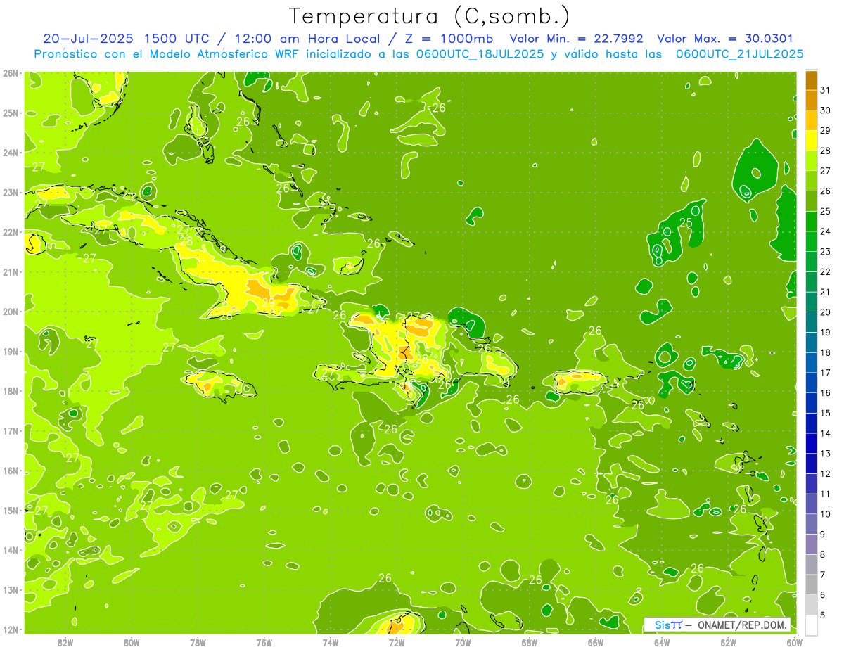Click the '29' contour label over eastern Cuba
Viewport: 844px width, 652px height.
coord(269,302)
